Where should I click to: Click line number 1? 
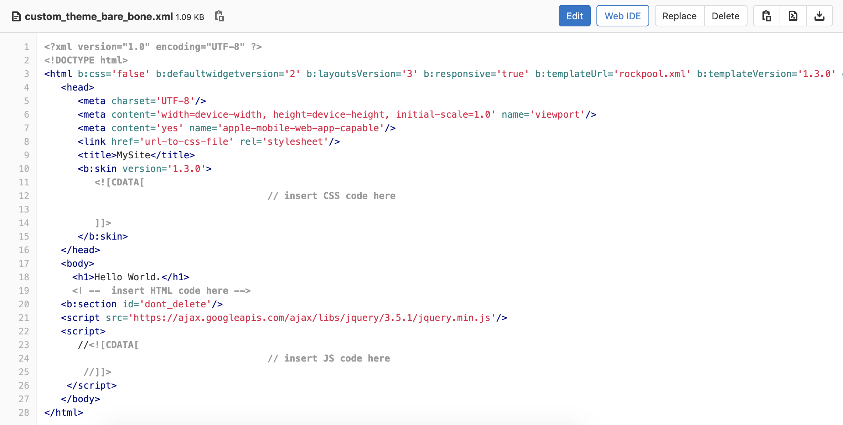(x=26, y=47)
